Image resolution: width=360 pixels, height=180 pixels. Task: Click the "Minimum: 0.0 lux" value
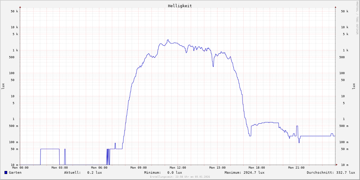163,172
